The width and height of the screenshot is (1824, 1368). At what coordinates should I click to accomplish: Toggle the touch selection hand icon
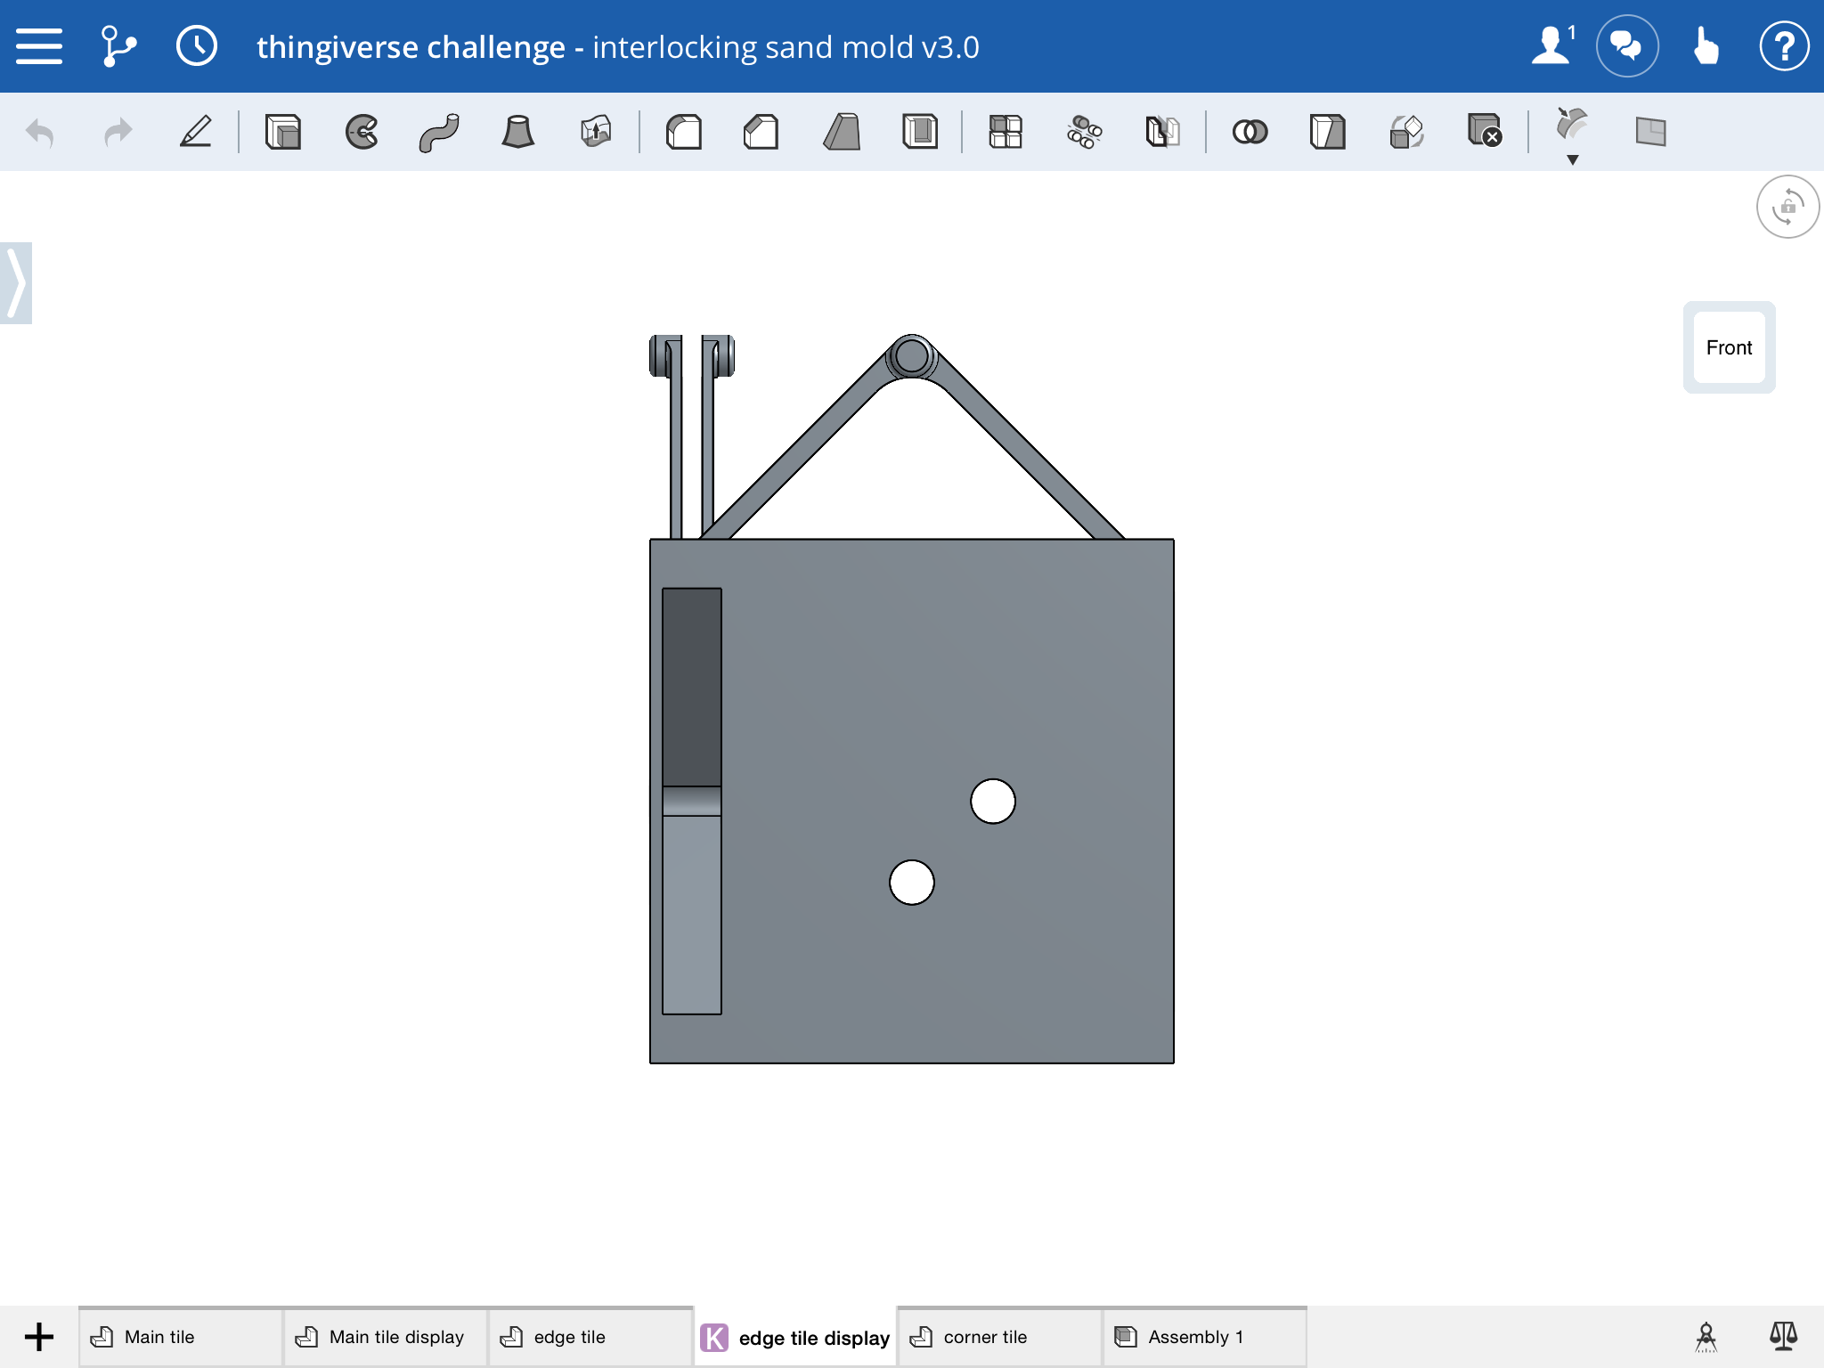point(1705,45)
